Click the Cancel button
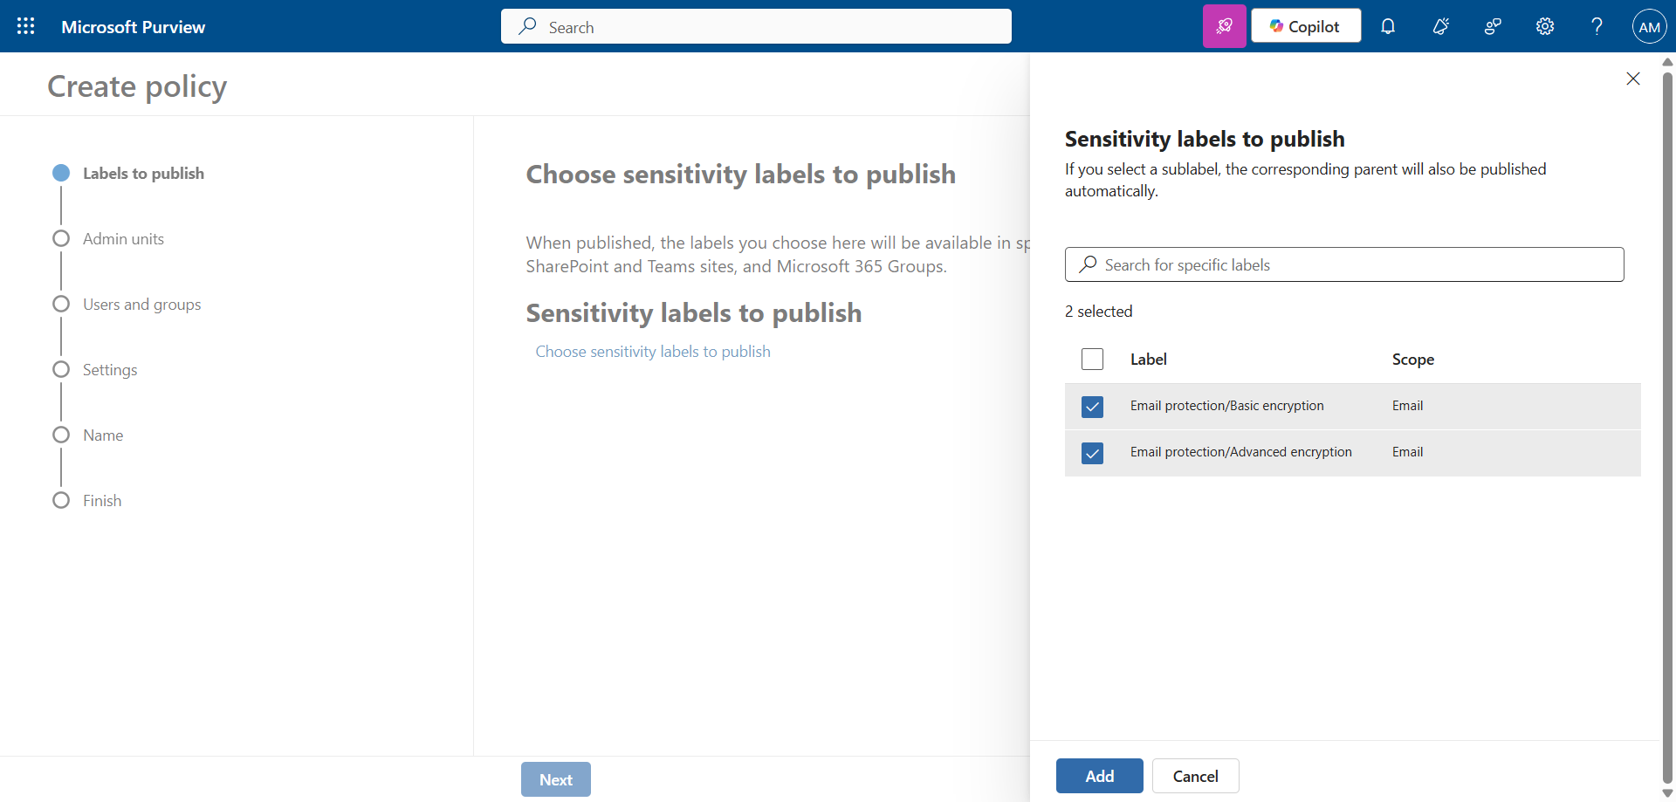Image resolution: width=1676 pixels, height=802 pixels. point(1195,776)
